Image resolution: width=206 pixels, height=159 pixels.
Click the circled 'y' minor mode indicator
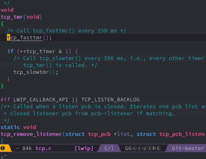(x=139, y=148)
